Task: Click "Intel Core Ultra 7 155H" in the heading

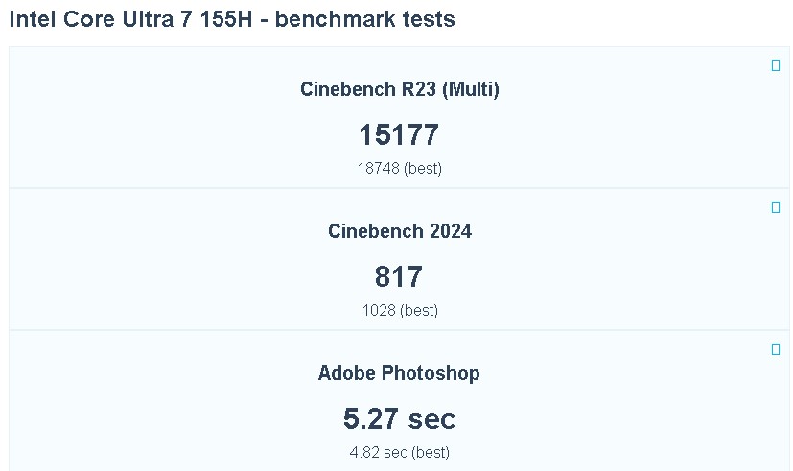Action: click(x=128, y=19)
